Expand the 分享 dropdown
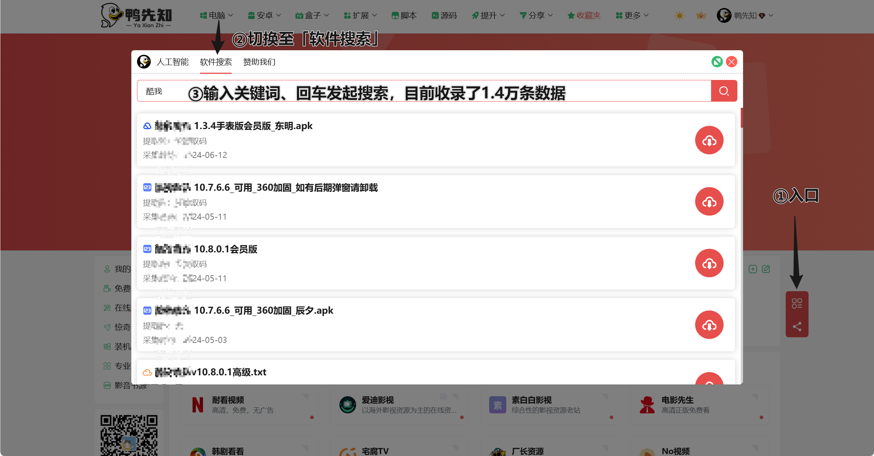The width and height of the screenshot is (874, 456). (536, 16)
